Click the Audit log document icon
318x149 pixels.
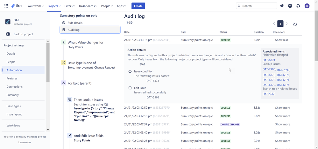pos(63,30)
